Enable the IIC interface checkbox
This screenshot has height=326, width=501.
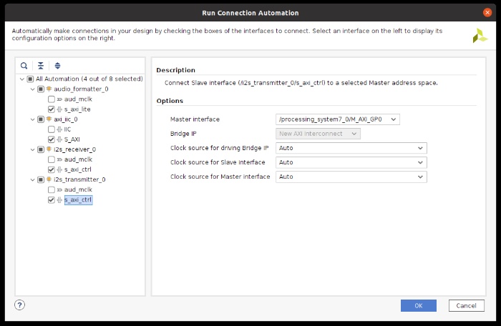(51, 129)
